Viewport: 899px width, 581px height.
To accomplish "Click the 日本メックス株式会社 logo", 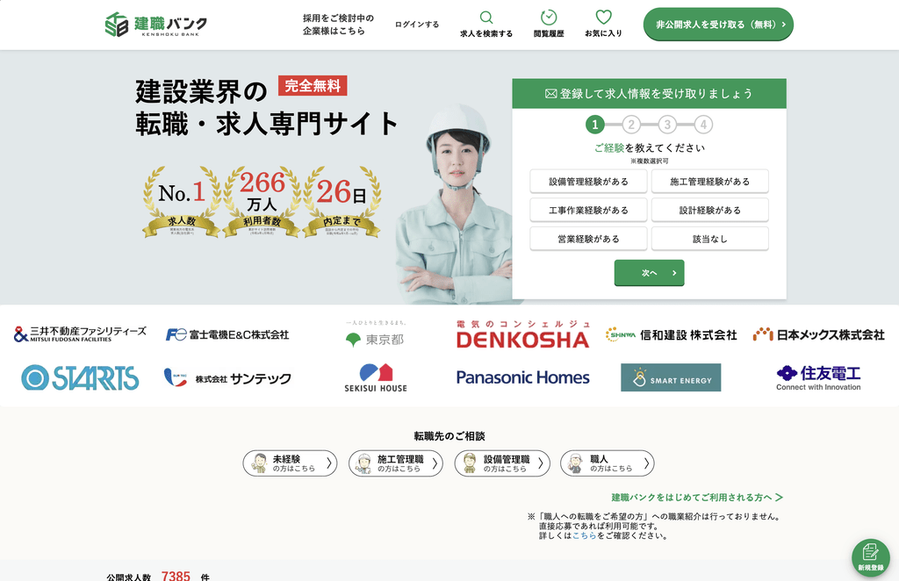I will 819,334.
